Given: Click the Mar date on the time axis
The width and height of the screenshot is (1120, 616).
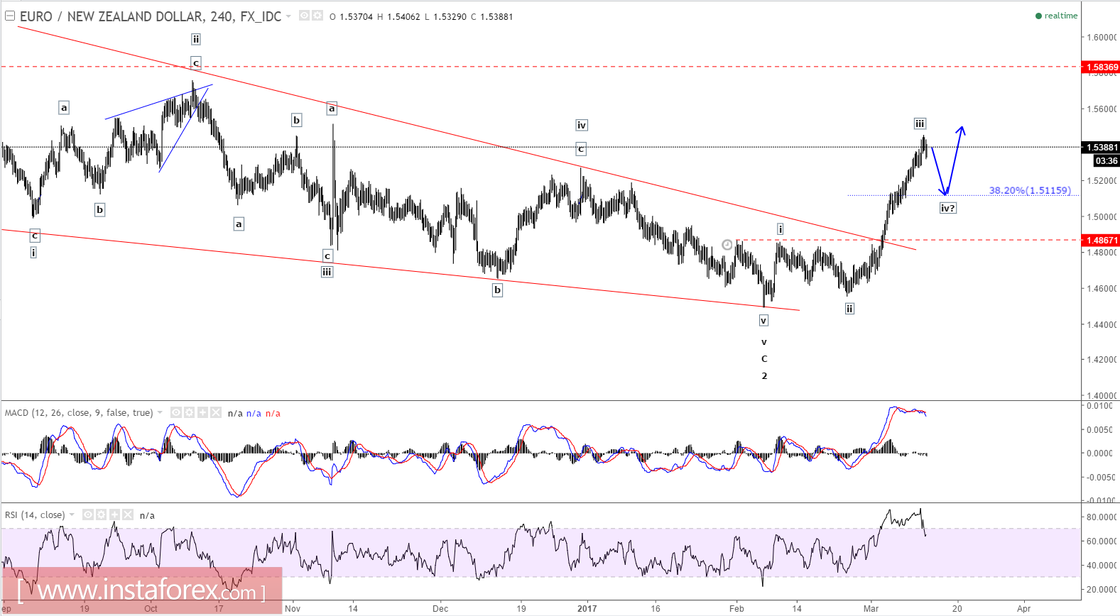Looking at the screenshot, I should tap(871, 608).
